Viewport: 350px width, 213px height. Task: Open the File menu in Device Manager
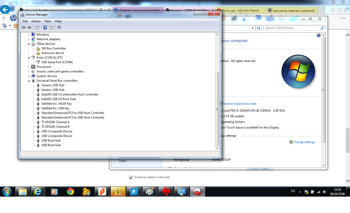click(x=25, y=21)
